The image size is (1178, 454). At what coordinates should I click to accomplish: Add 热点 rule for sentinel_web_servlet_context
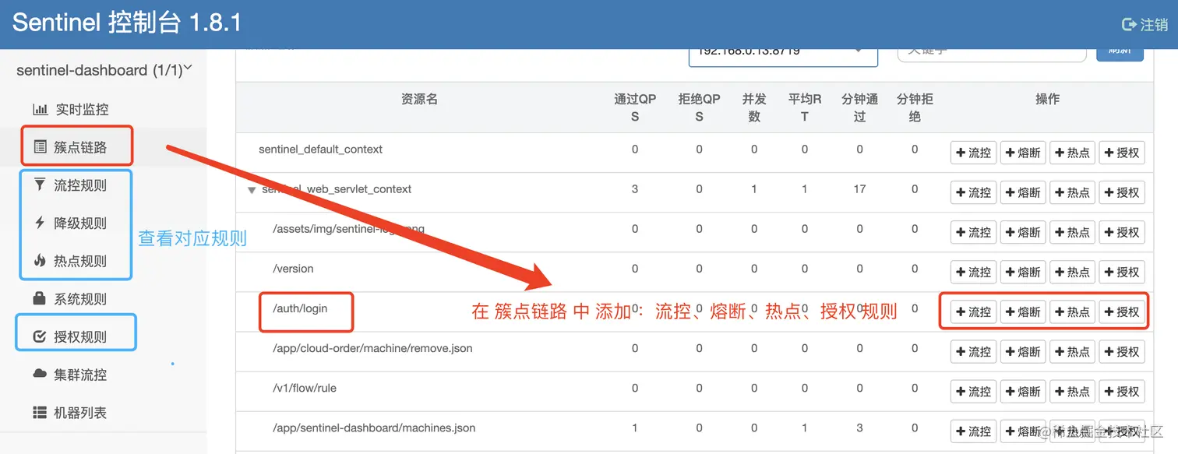pyautogui.click(x=1073, y=192)
